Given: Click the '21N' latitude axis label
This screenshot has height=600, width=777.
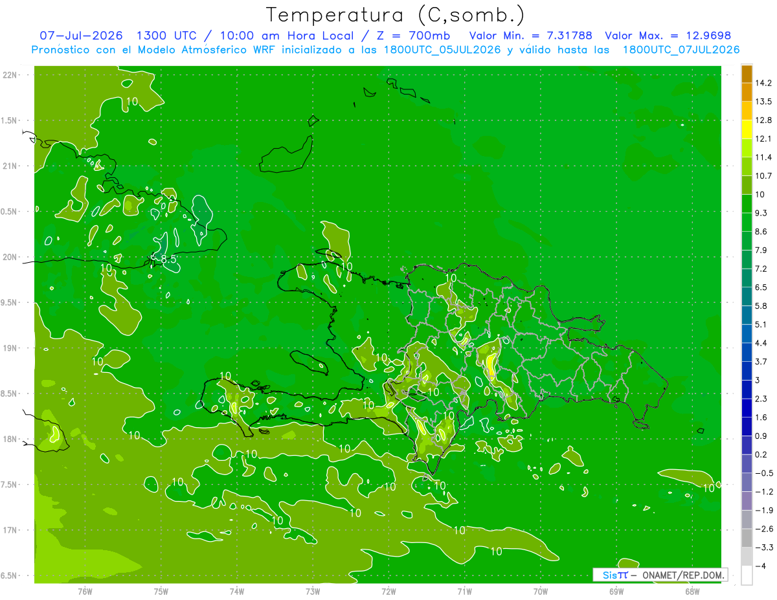Looking at the screenshot, I should (10, 166).
